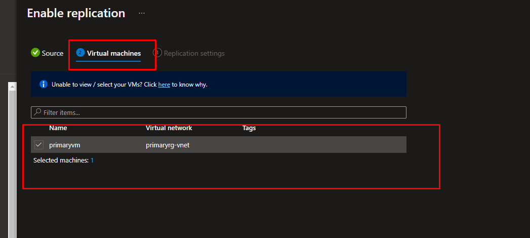This screenshot has height=238, width=530.
Task: Click the selected machines count '1'
Action: 92,161
